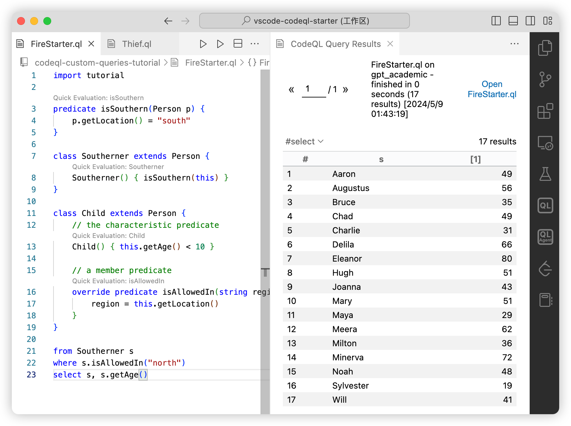Click the first Run query icon

[203, 44]
